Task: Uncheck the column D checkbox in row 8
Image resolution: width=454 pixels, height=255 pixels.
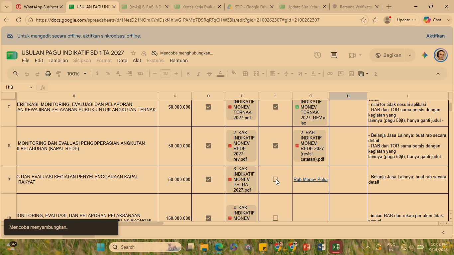Action: click(x=208, y=146)
